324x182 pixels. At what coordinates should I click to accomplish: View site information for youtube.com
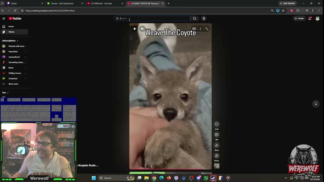[22, 11]
